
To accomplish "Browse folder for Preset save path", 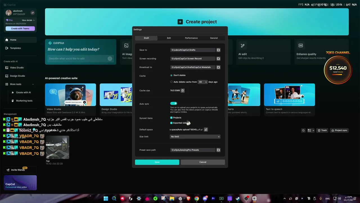I will (x=218, y=150).
